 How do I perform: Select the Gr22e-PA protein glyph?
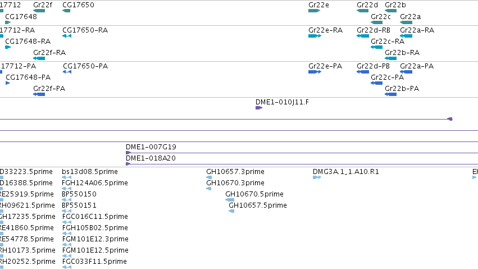click(315, 72)
